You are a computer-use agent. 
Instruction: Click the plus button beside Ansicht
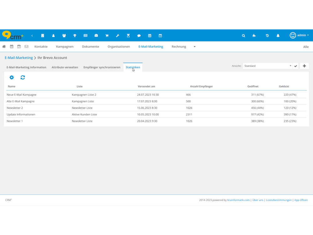[304, 66]
